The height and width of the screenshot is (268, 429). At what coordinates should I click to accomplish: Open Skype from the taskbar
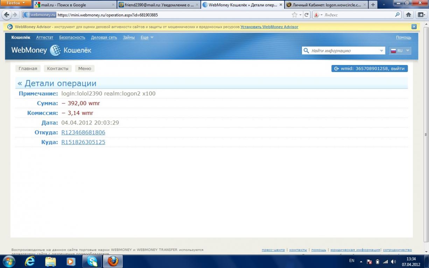pos(92,261)
